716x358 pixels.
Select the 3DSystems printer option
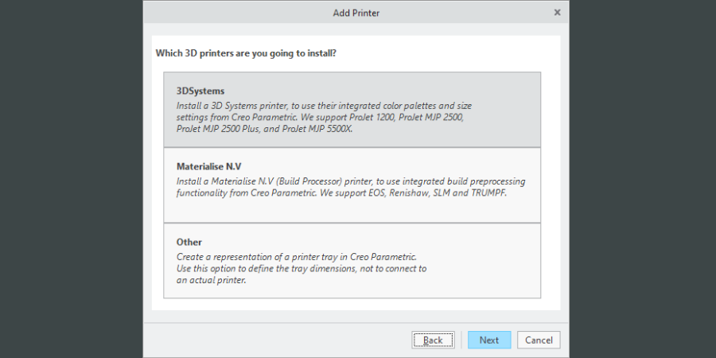pos(352,110)
